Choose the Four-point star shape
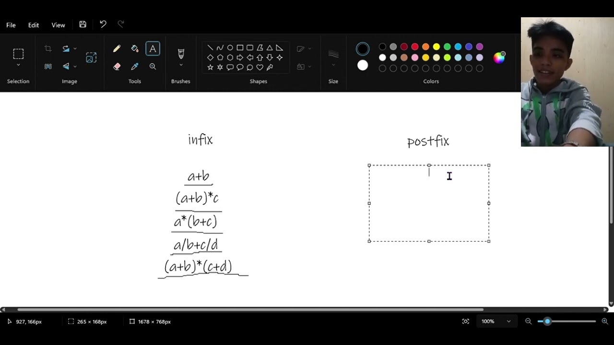614x345 pixels. point(280,57)
